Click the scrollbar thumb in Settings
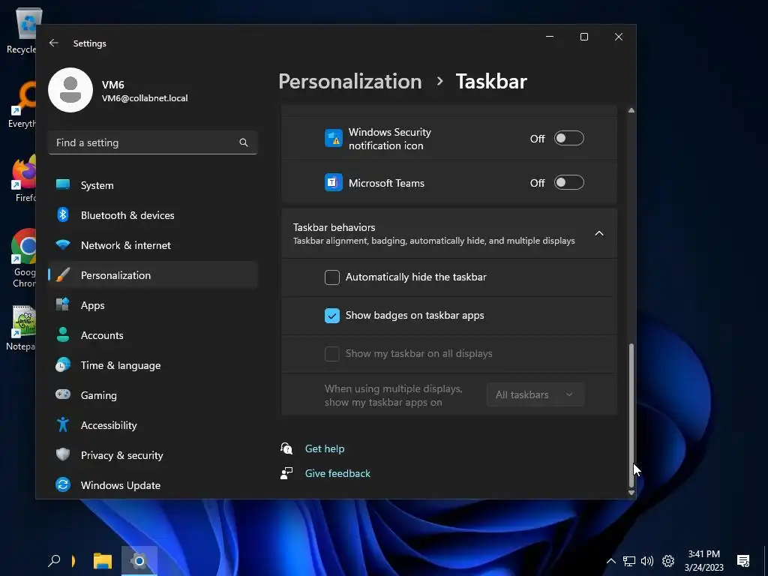The height and width of the screenshot is (576, 768). tap(631, 415)
